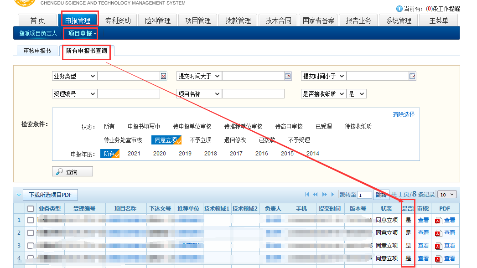The width and height of the screenshot is (477, 268).
Task: Click the picker icon beside the 业务类型 field
Action: point(164,76)
